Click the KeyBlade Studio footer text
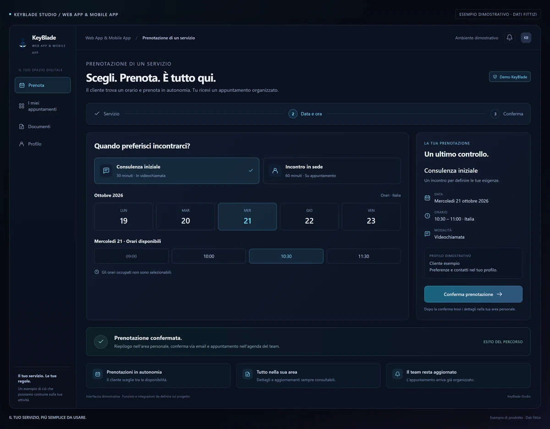 (519, 396)
